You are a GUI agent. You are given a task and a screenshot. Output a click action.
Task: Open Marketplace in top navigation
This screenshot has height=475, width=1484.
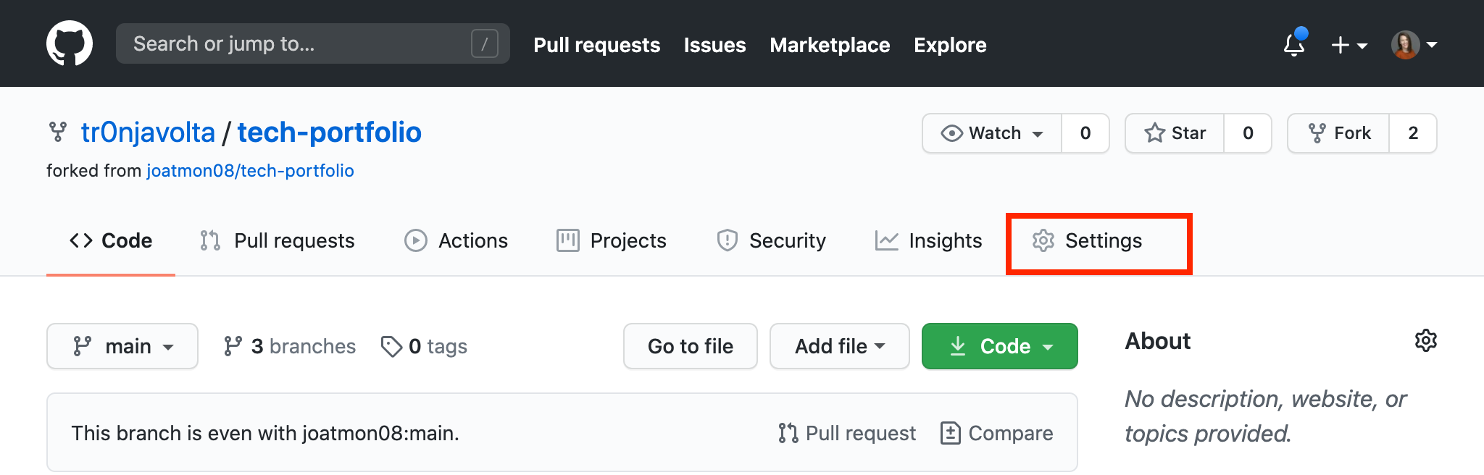click(x=830, y=45)
